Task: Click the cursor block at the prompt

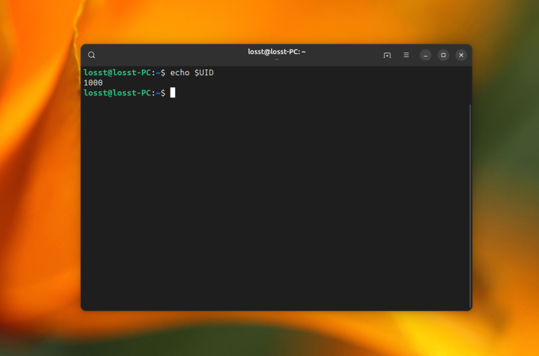Action: 173,93
